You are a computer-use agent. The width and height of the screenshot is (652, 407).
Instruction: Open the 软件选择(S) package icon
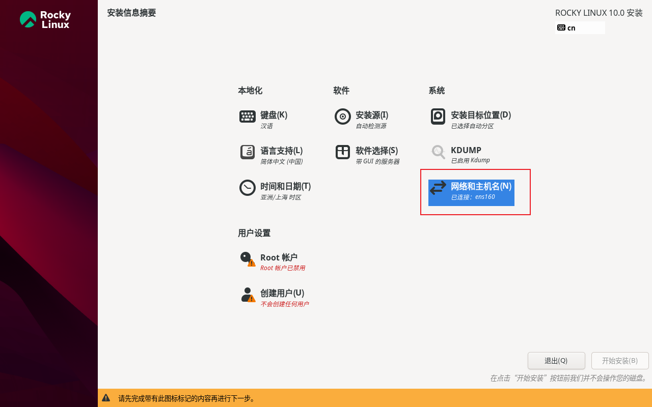tap(343, 152)
